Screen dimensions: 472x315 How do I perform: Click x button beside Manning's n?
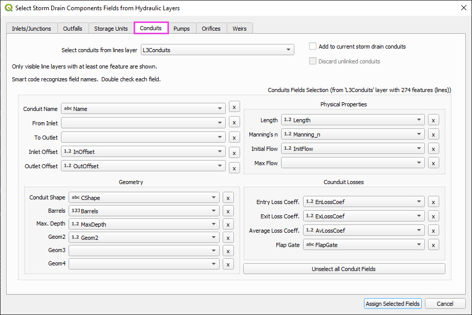coord(433,134)
